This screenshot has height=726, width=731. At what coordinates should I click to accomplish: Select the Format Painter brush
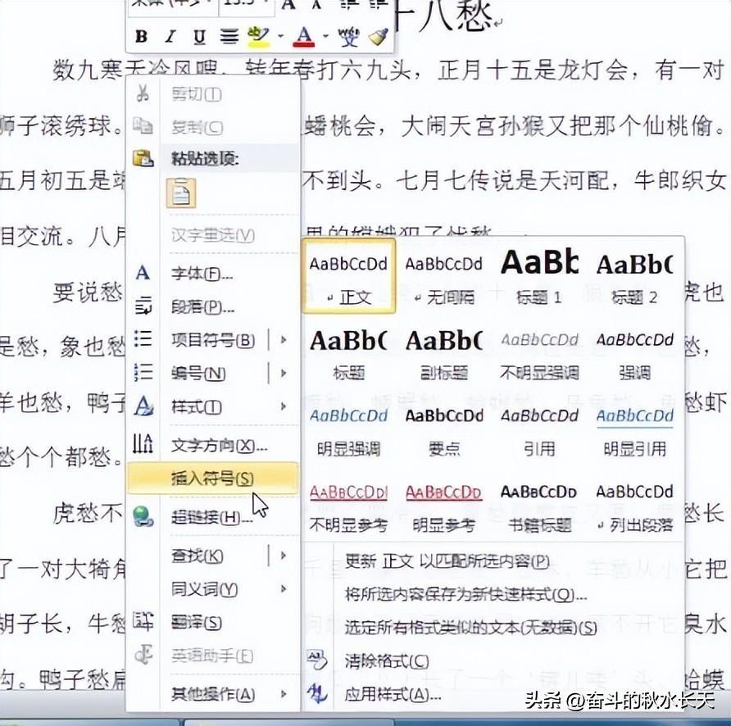378,36
